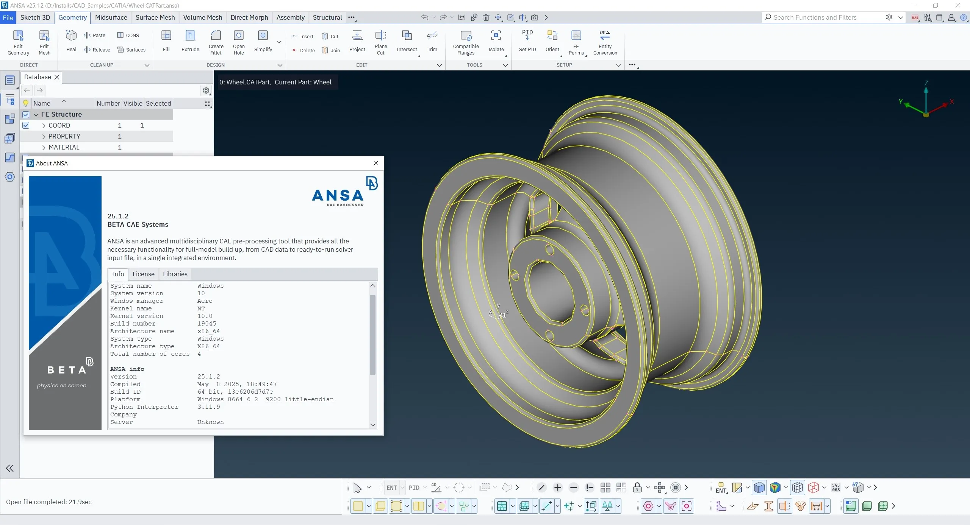Click the Paste cleanup function

(x=95, y=35)
